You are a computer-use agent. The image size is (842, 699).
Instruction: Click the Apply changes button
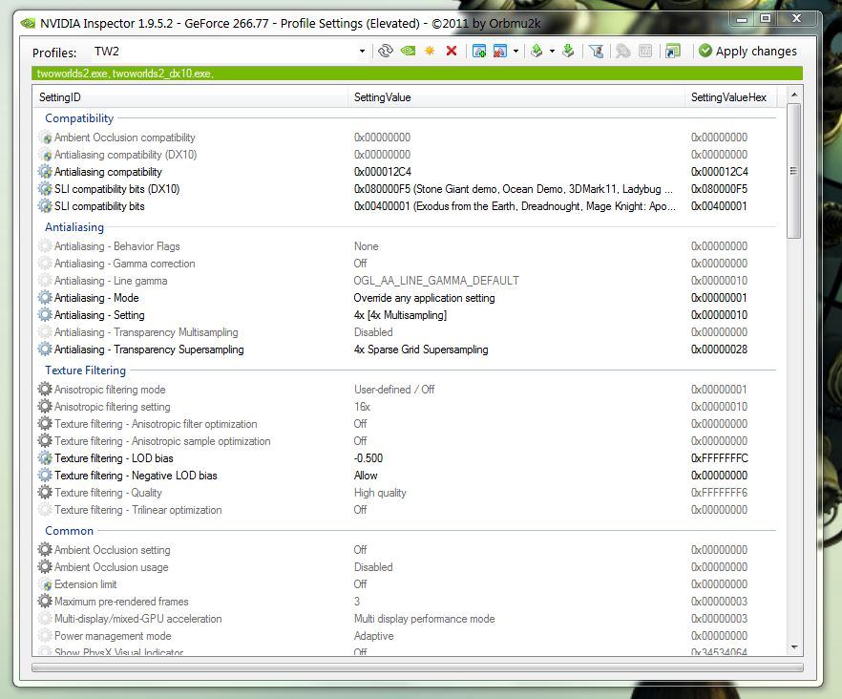point(748,51)
